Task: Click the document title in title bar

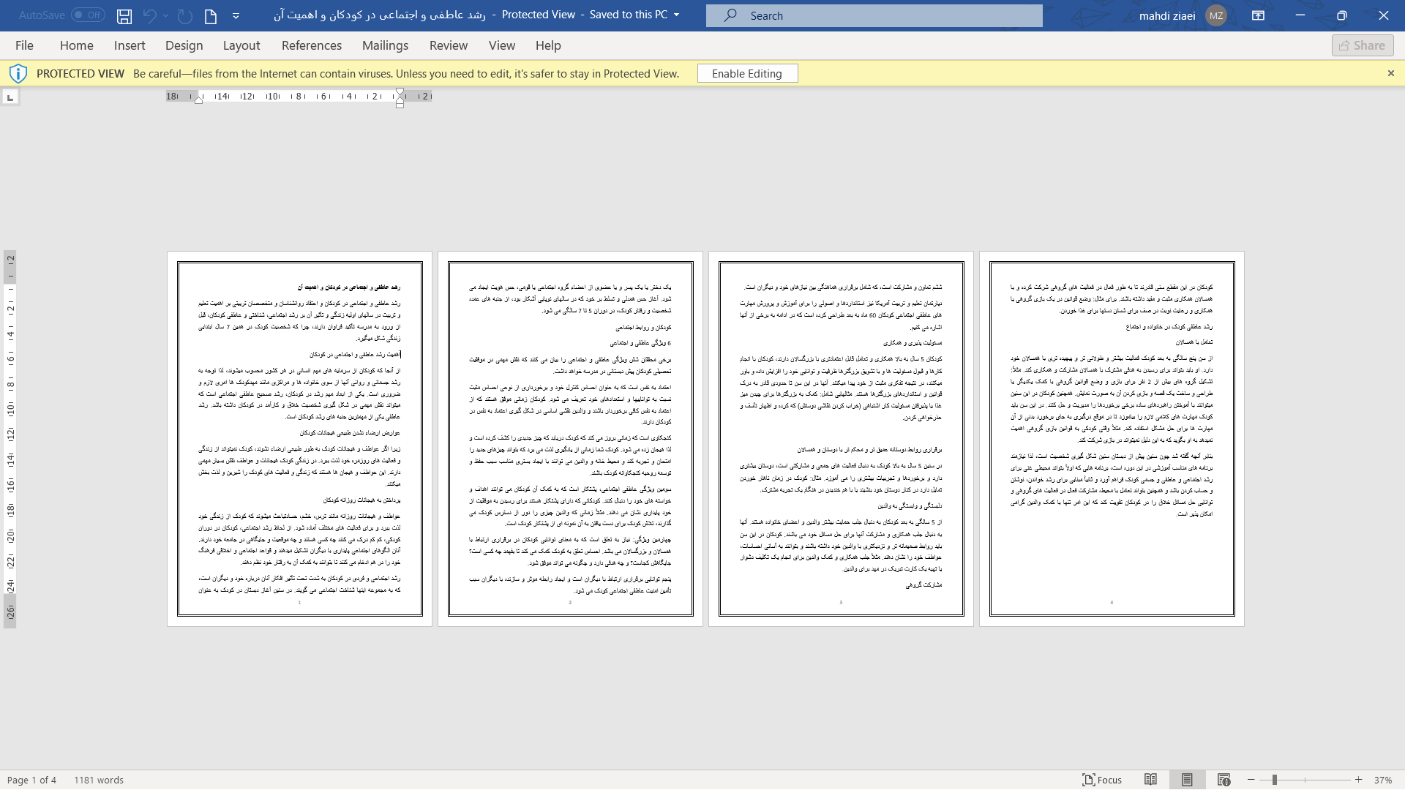Action: pos(379,15)
